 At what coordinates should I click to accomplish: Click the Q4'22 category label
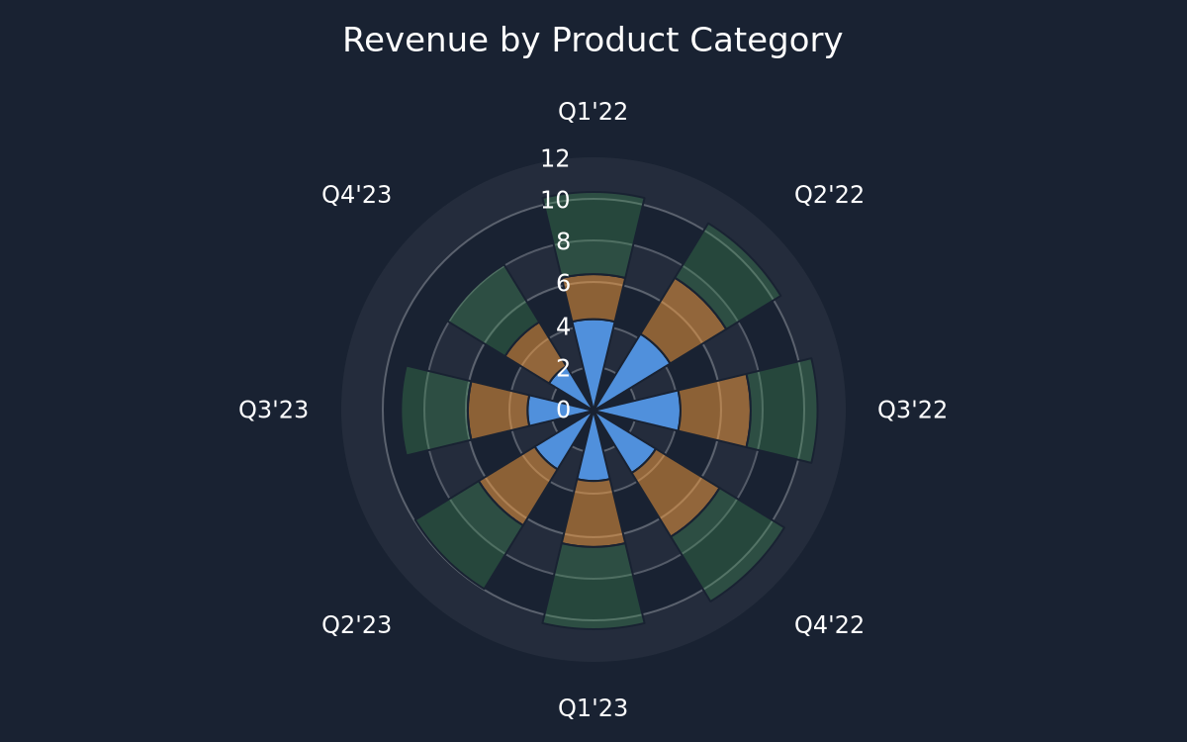tap(829, 625)
